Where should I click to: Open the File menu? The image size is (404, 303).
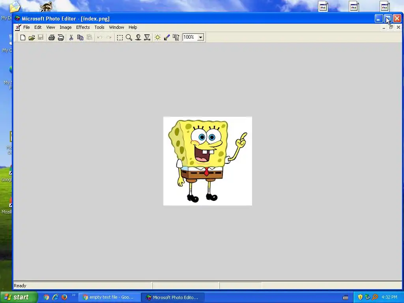click(26, 27)
